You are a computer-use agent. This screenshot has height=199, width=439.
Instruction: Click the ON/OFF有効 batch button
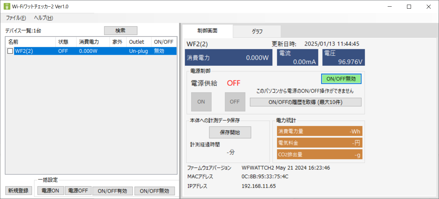point(112,191)
